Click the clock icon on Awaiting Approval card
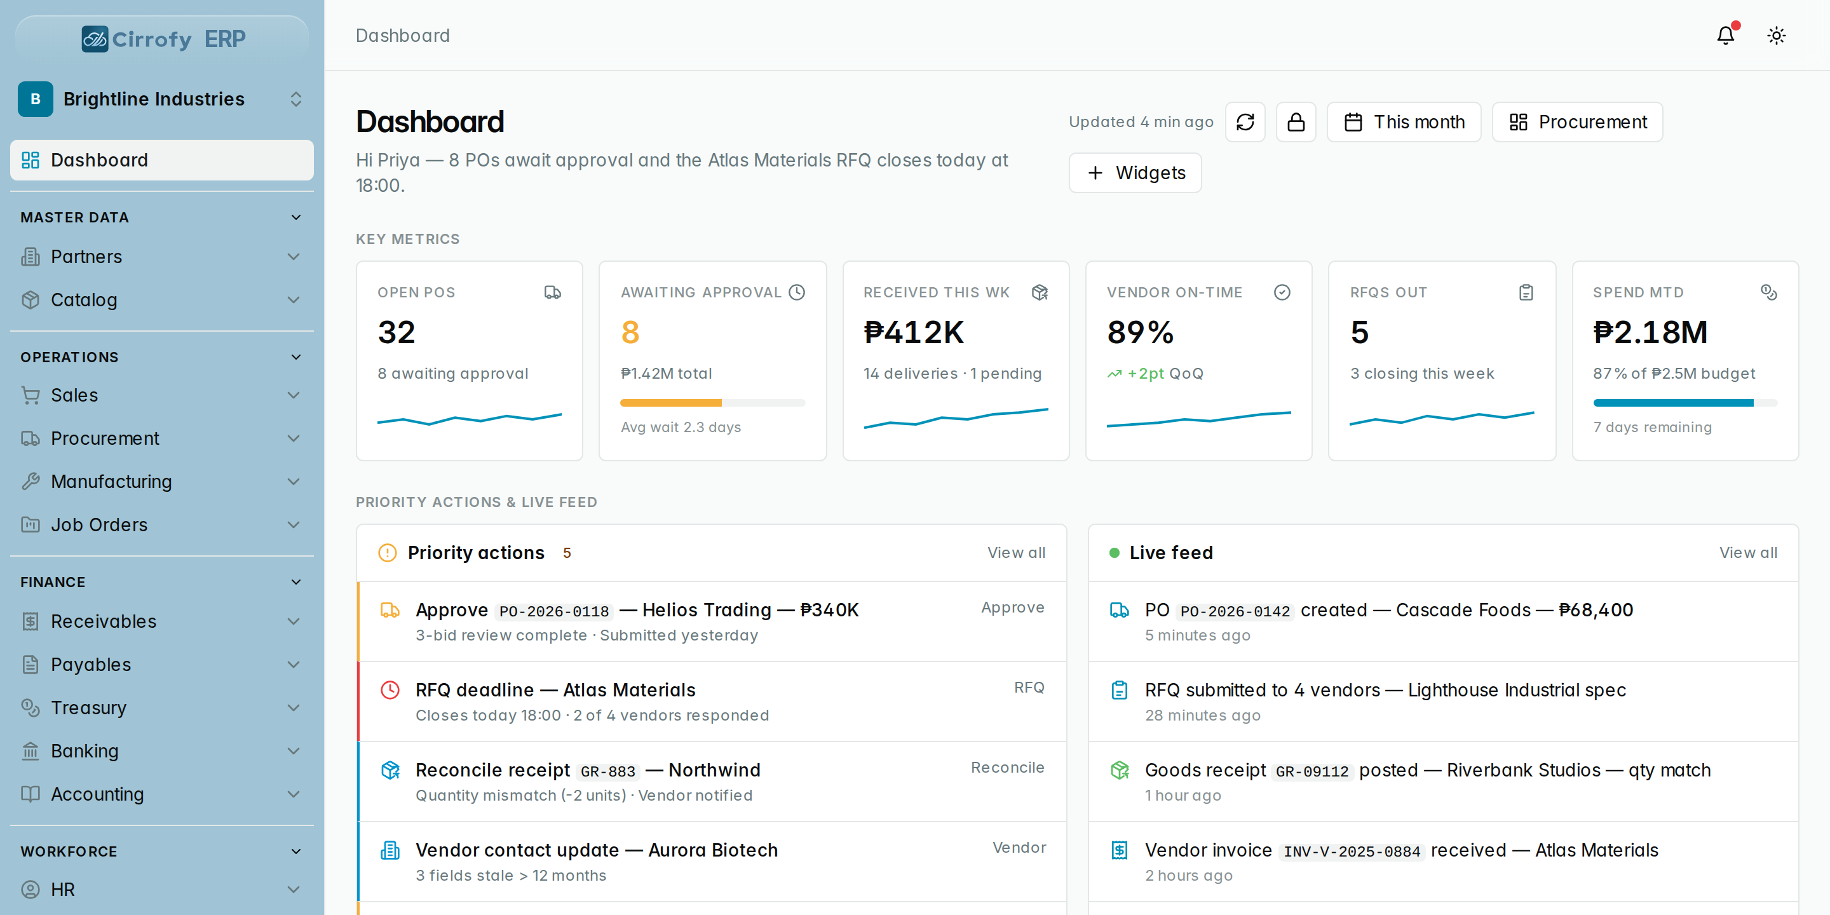The image size is (1830, 915). coord(797,292)
